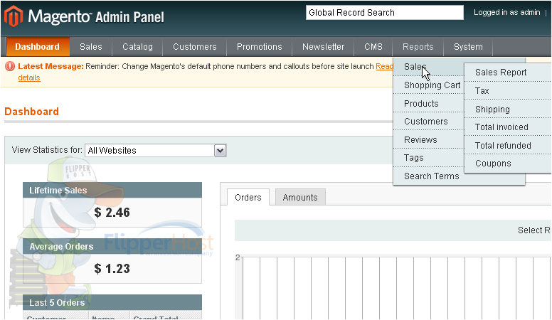Click the website dropdown arrow button

pos(220,151)
